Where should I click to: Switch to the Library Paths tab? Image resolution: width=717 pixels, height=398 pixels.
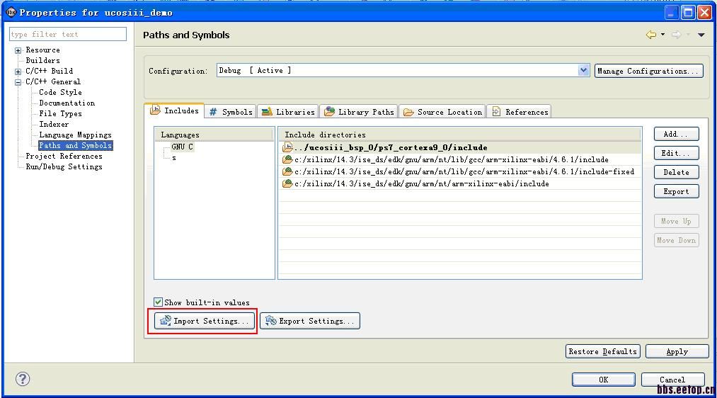click(359, 112)
